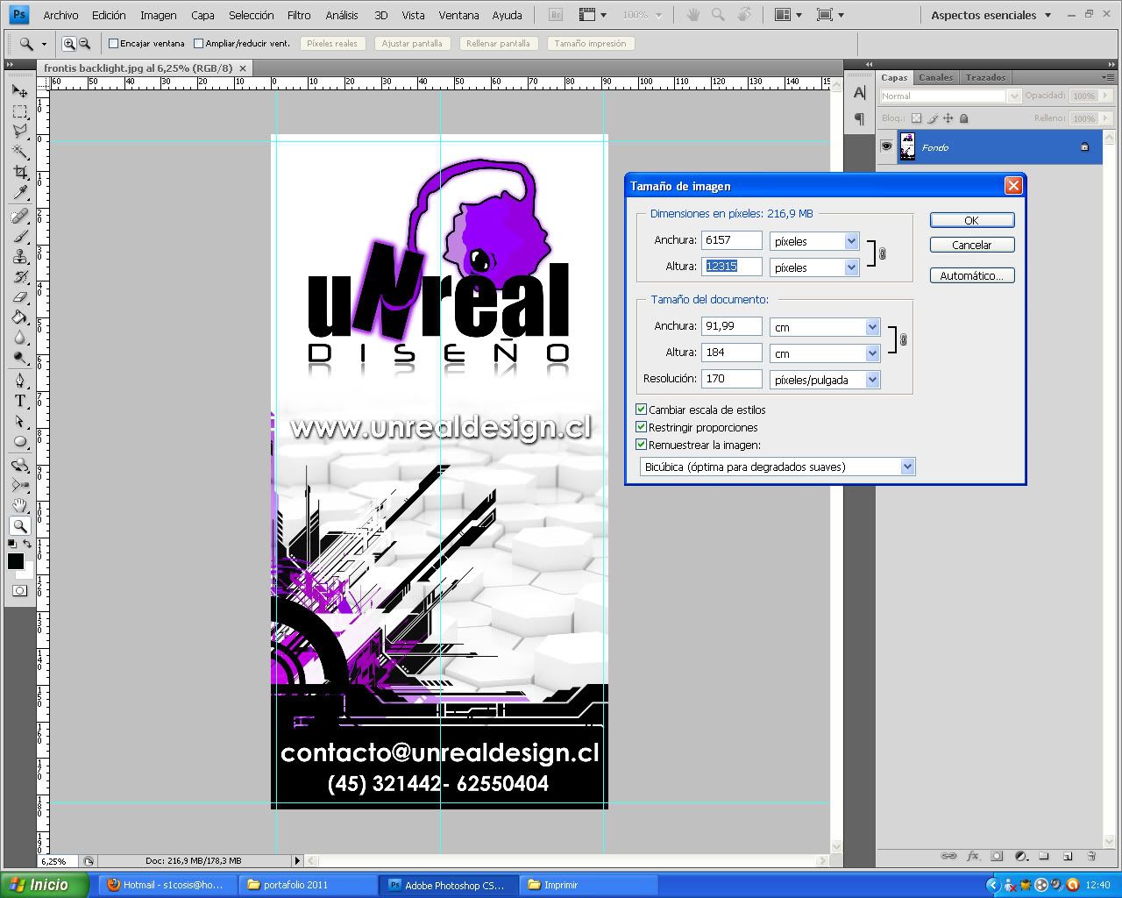Screen dimensions: 1122x898
Task: Click the Automático... button
Action: [972, 275]
